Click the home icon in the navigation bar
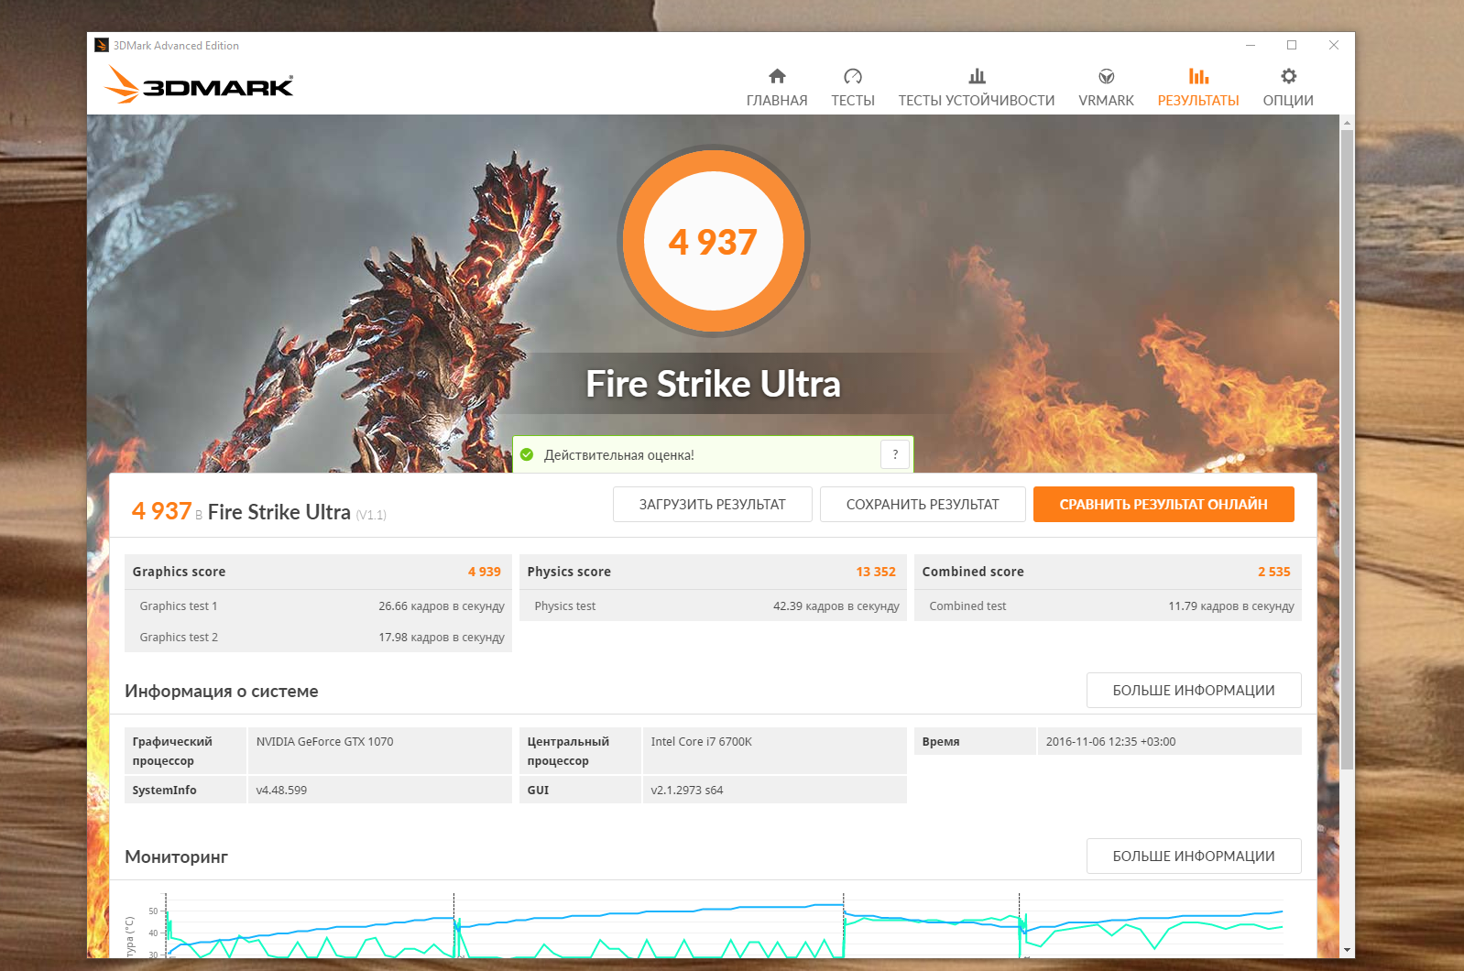The width and height of the screenshot is (1464, 971). [777, 76]
